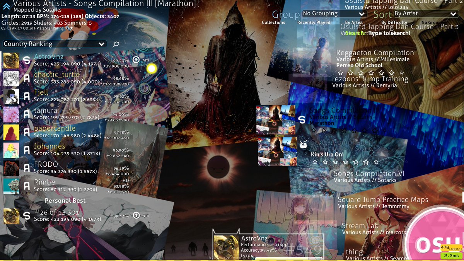464x261 pixels.
Task: Click the A rank badge beside chaotic_turtle
Action: pos(26,78)
